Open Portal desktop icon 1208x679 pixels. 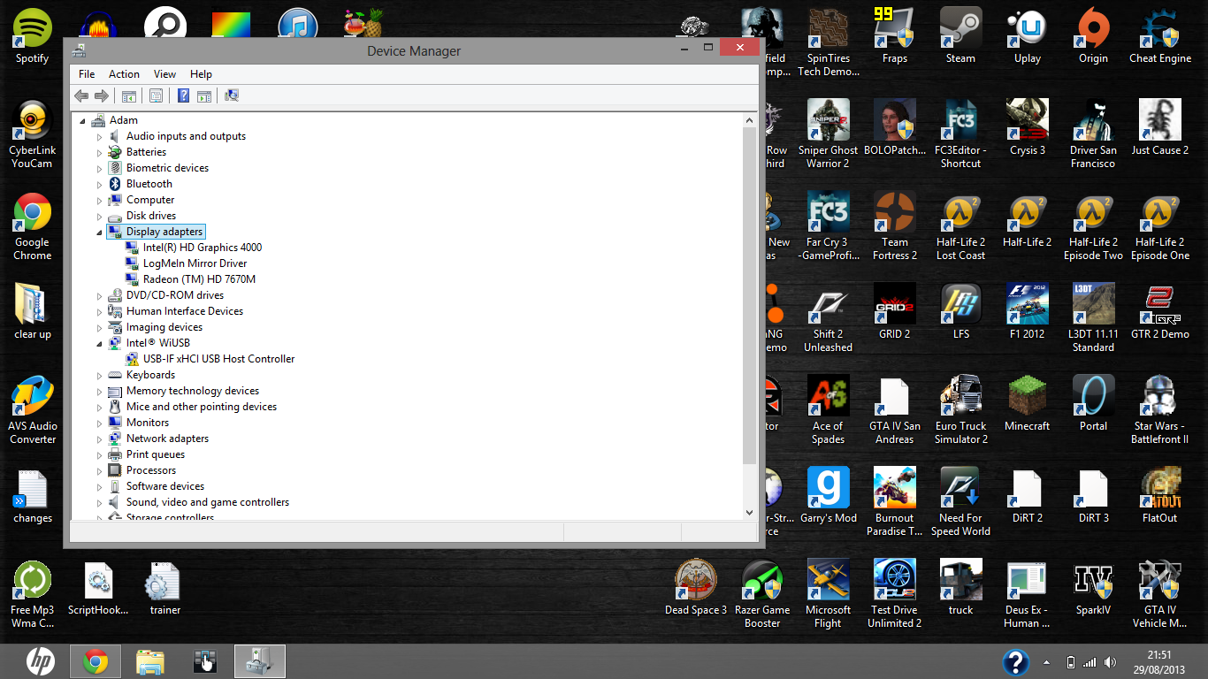tap(1093, 404)
